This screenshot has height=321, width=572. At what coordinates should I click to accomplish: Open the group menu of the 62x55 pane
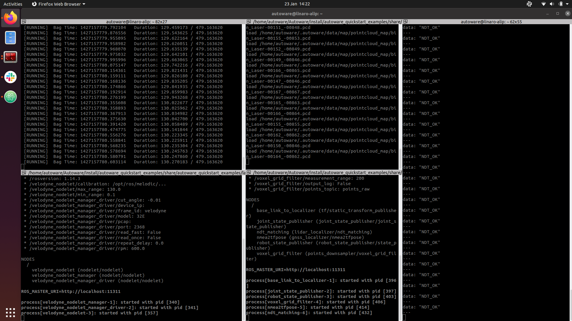point(405,22)
